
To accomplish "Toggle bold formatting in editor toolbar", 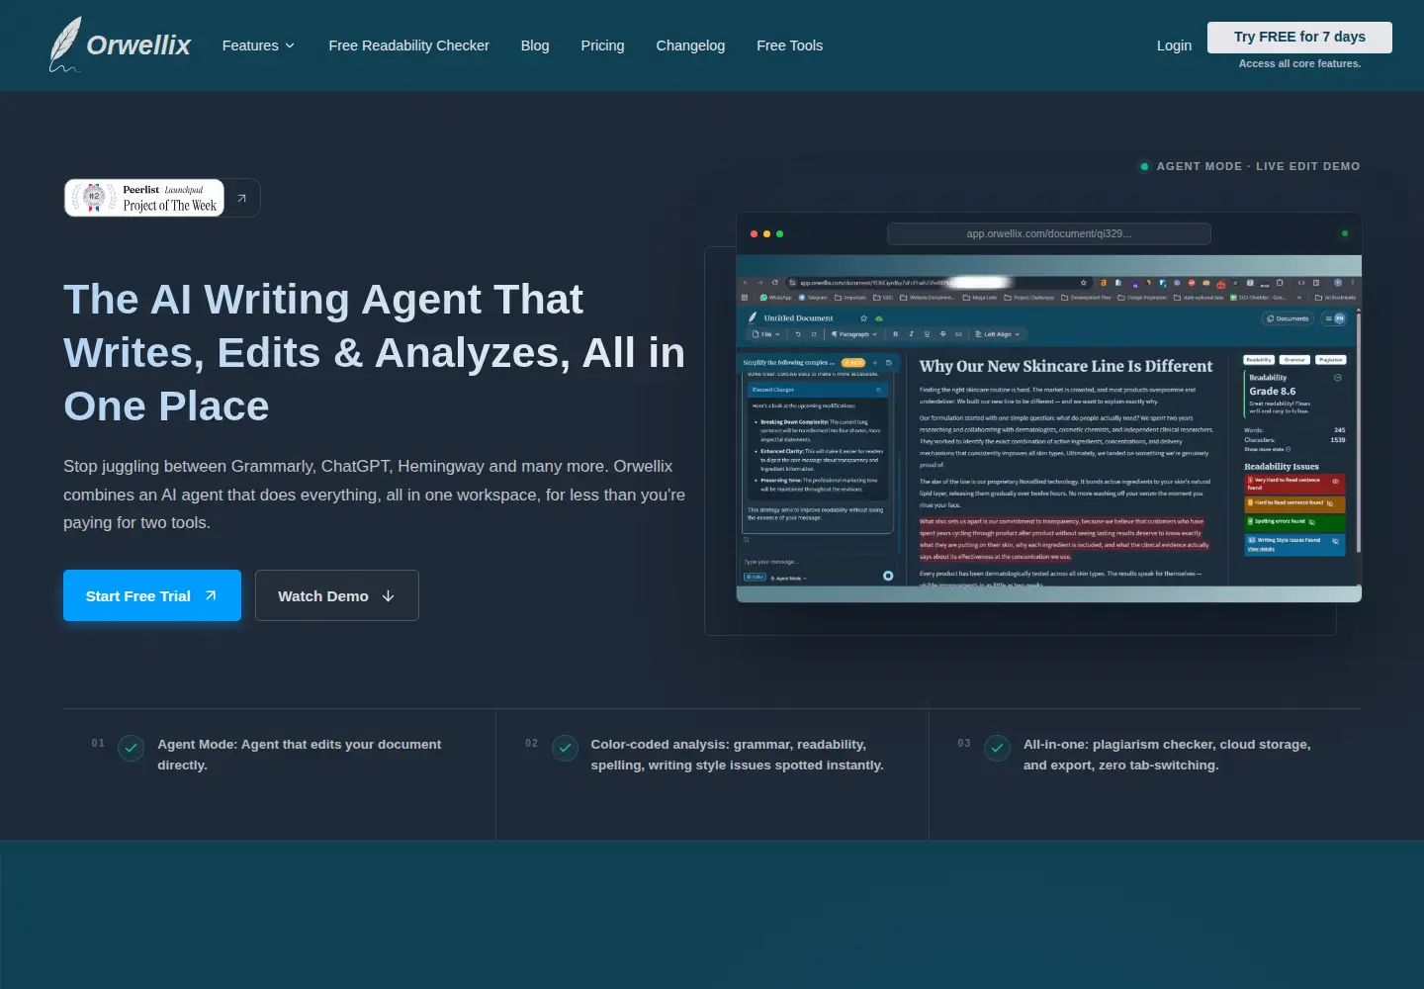I will tap(896, 334).
